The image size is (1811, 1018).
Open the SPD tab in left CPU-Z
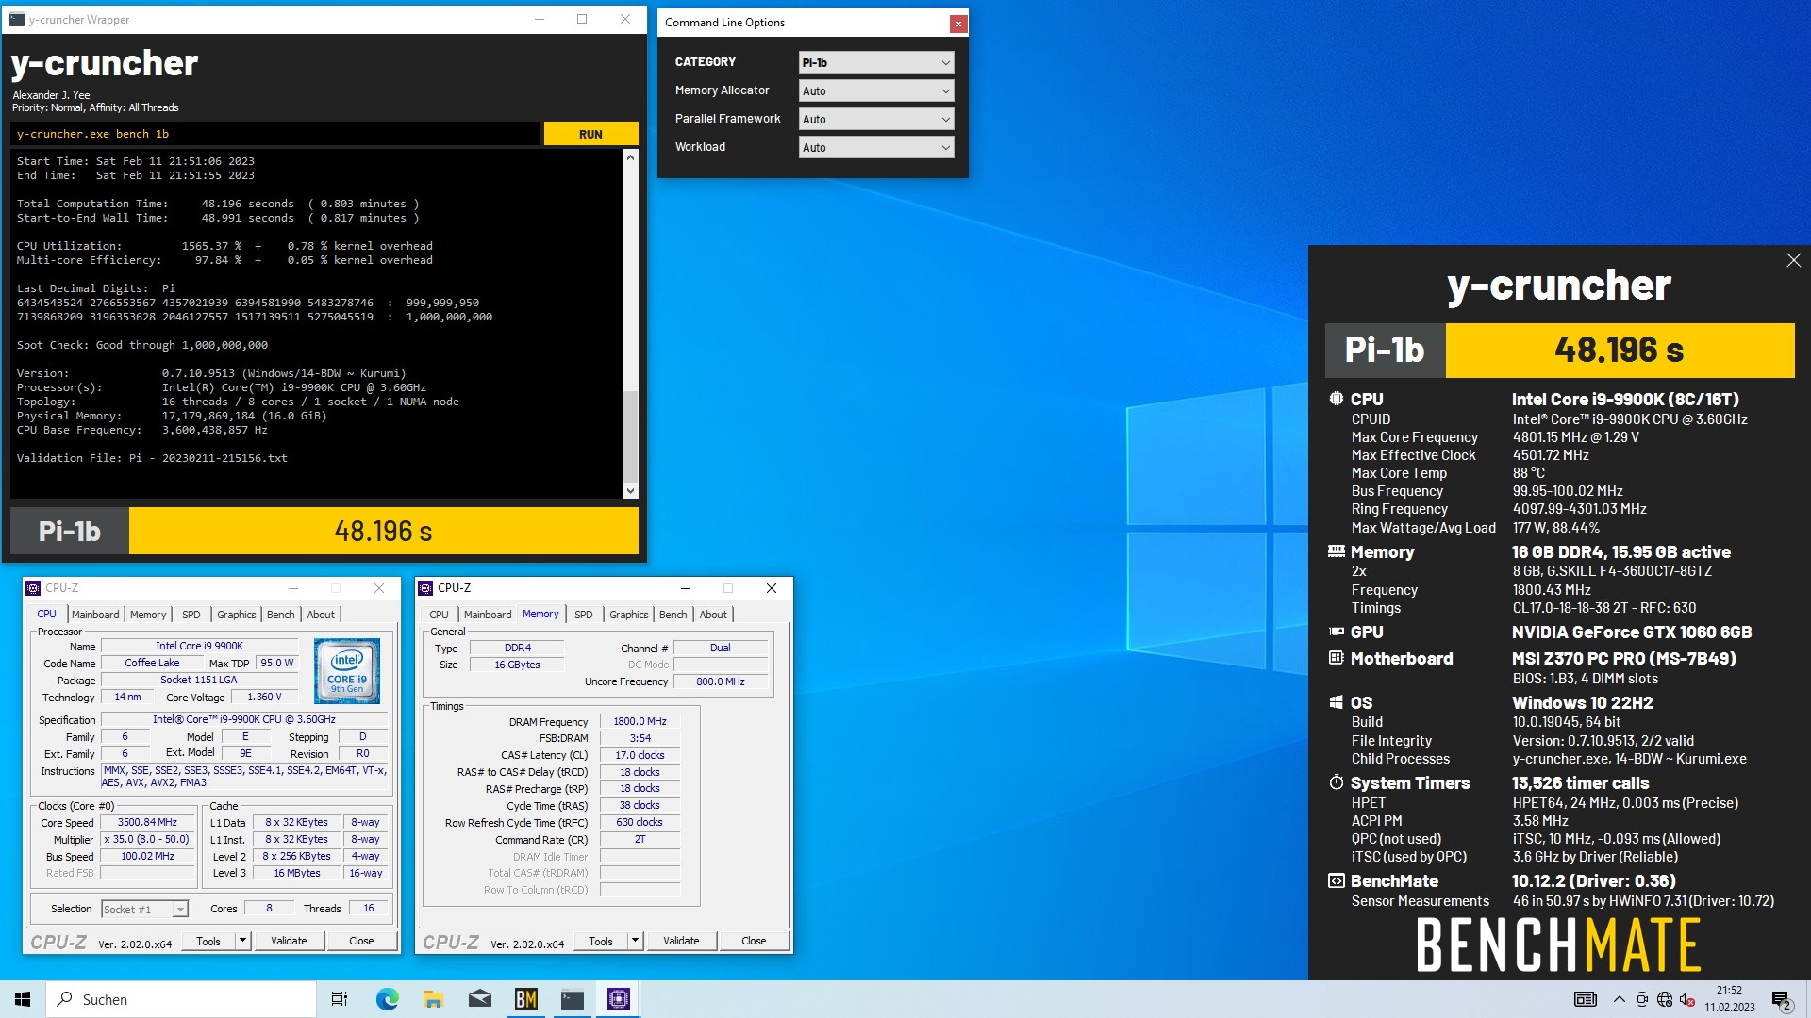[191, 615]
